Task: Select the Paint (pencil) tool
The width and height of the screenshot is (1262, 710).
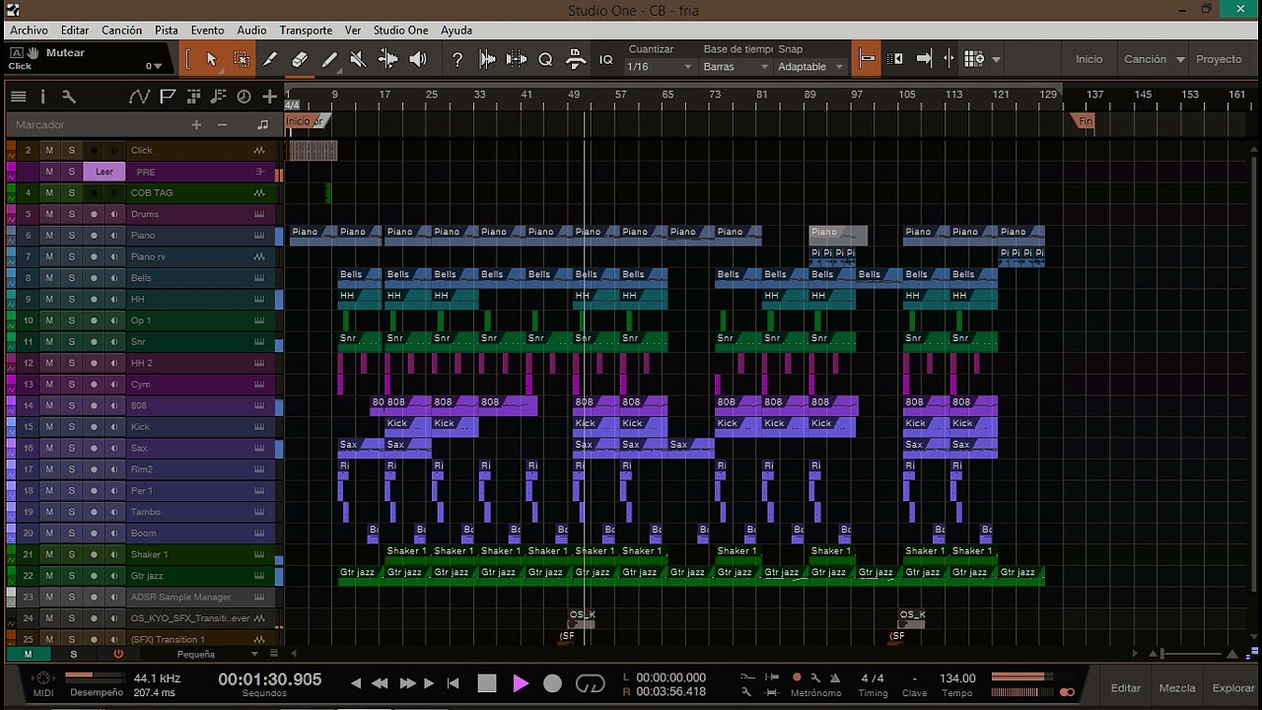Action: coord(329,59)
